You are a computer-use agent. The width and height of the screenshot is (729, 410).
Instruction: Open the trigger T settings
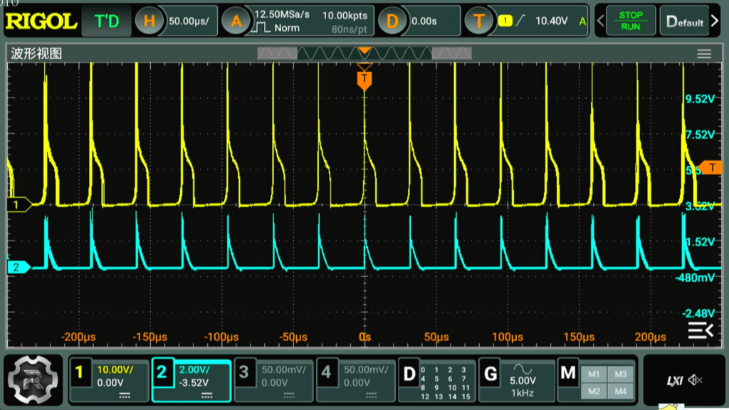tap(478, 21)
